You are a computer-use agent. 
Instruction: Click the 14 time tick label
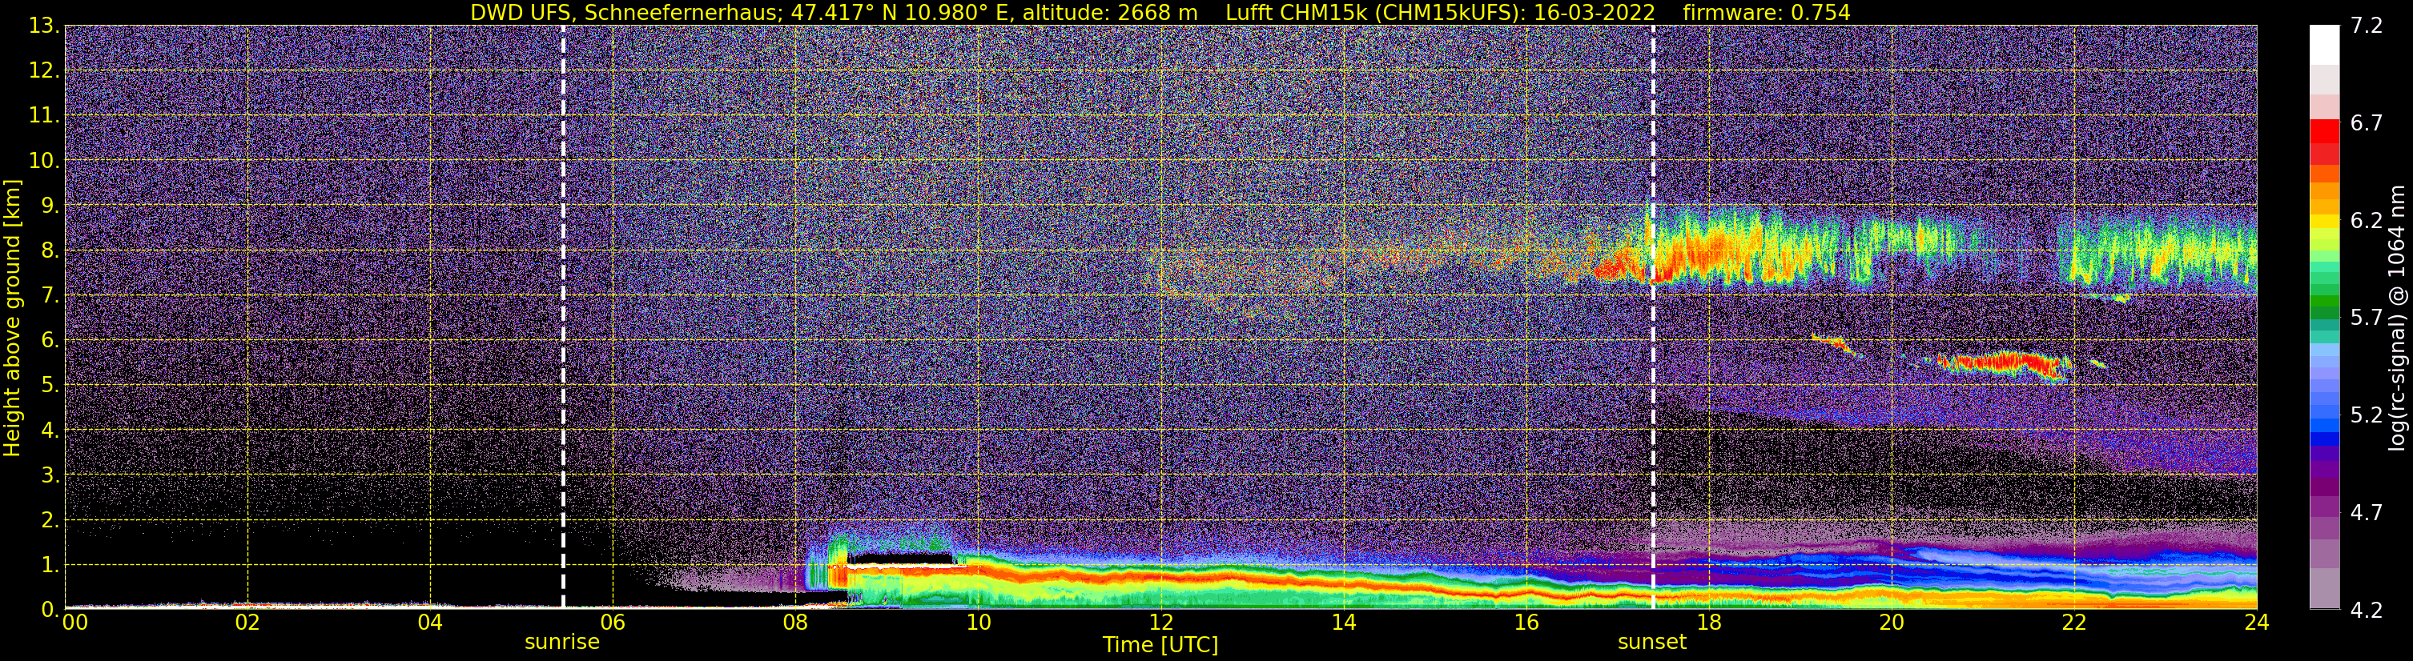pyautogui.click(x=1343, y=623)
